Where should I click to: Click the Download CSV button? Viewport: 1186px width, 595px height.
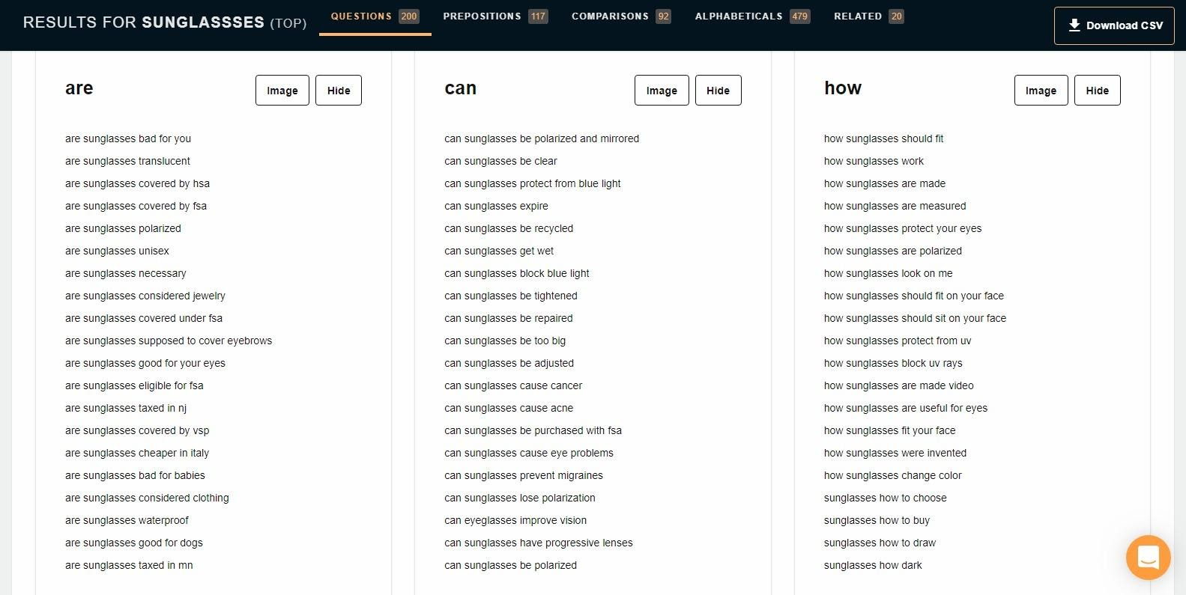1114,25
